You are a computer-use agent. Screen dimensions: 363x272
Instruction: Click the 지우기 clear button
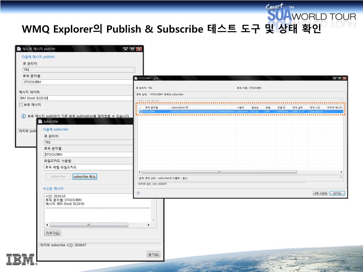52,233
